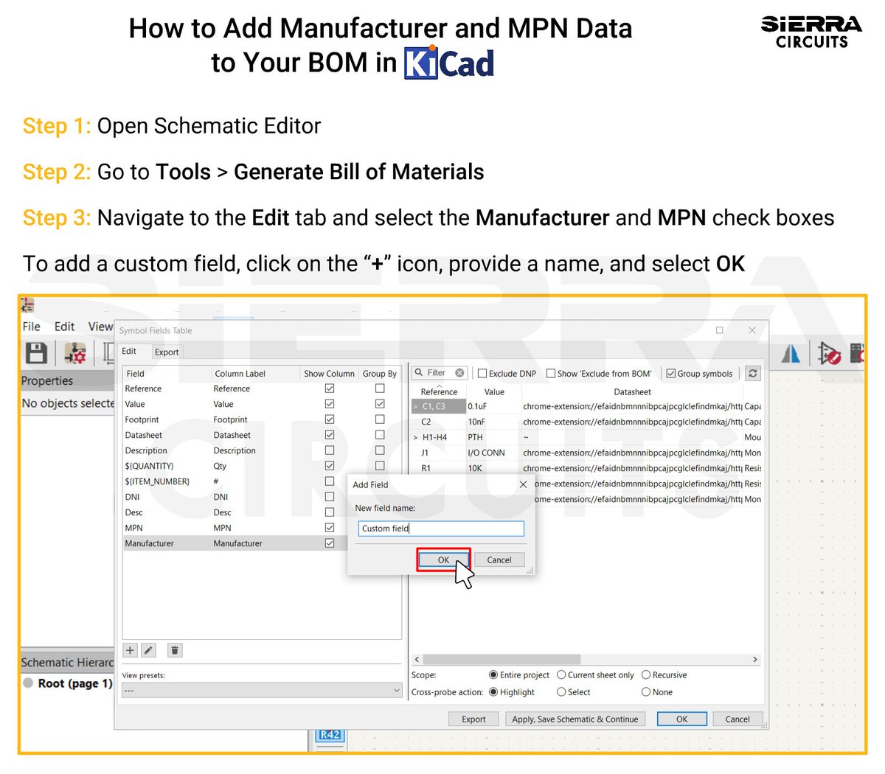Click the refresh icon beside Group symbols
Image resolution: width=885 pixels, height=774 pixels.
pyautogui.click(x=752, y=373)
